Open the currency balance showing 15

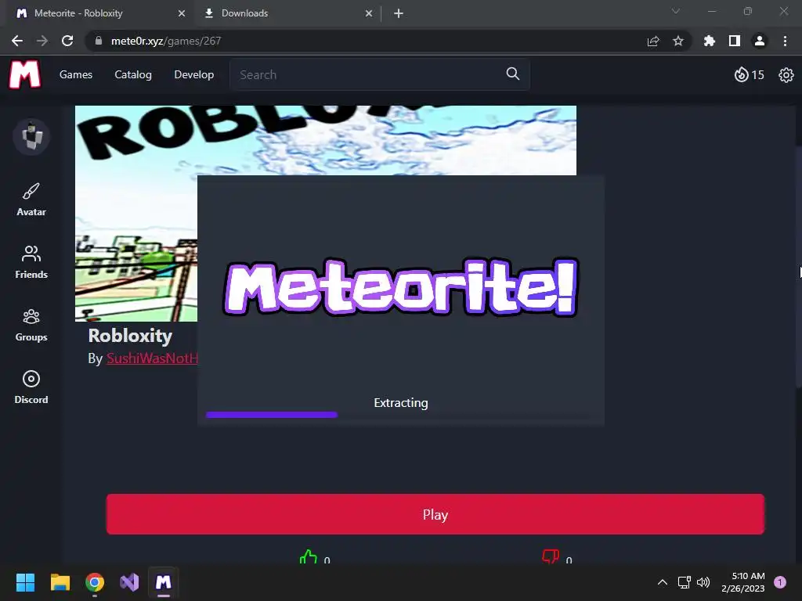749,74
